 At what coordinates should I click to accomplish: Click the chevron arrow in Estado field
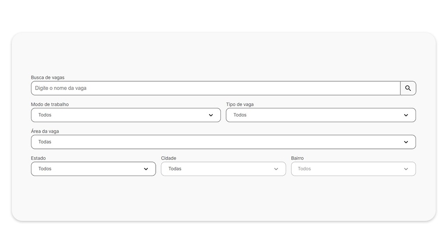(x=146, y=169)
